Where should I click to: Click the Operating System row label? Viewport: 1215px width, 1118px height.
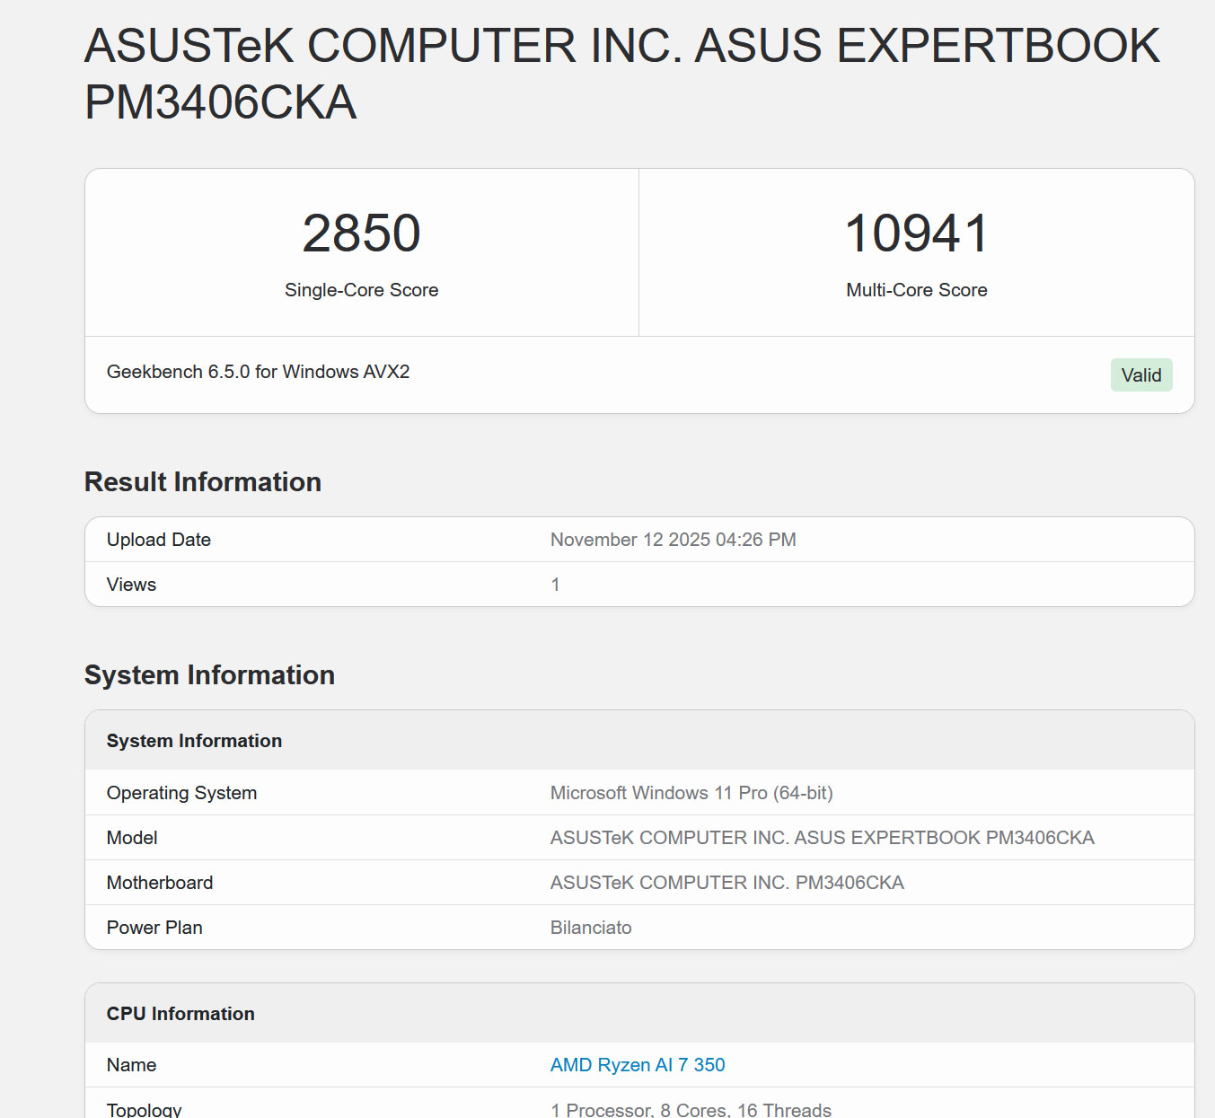click(181, 793)
